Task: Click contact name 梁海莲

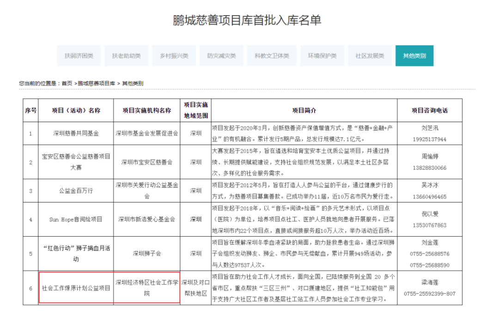Action: (430, 282)
